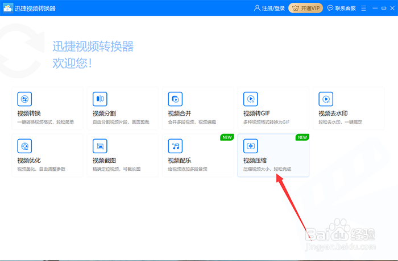This screenshot has width=398, height=261.
Task: Click the user profile icon
Action: click(257, 8)
